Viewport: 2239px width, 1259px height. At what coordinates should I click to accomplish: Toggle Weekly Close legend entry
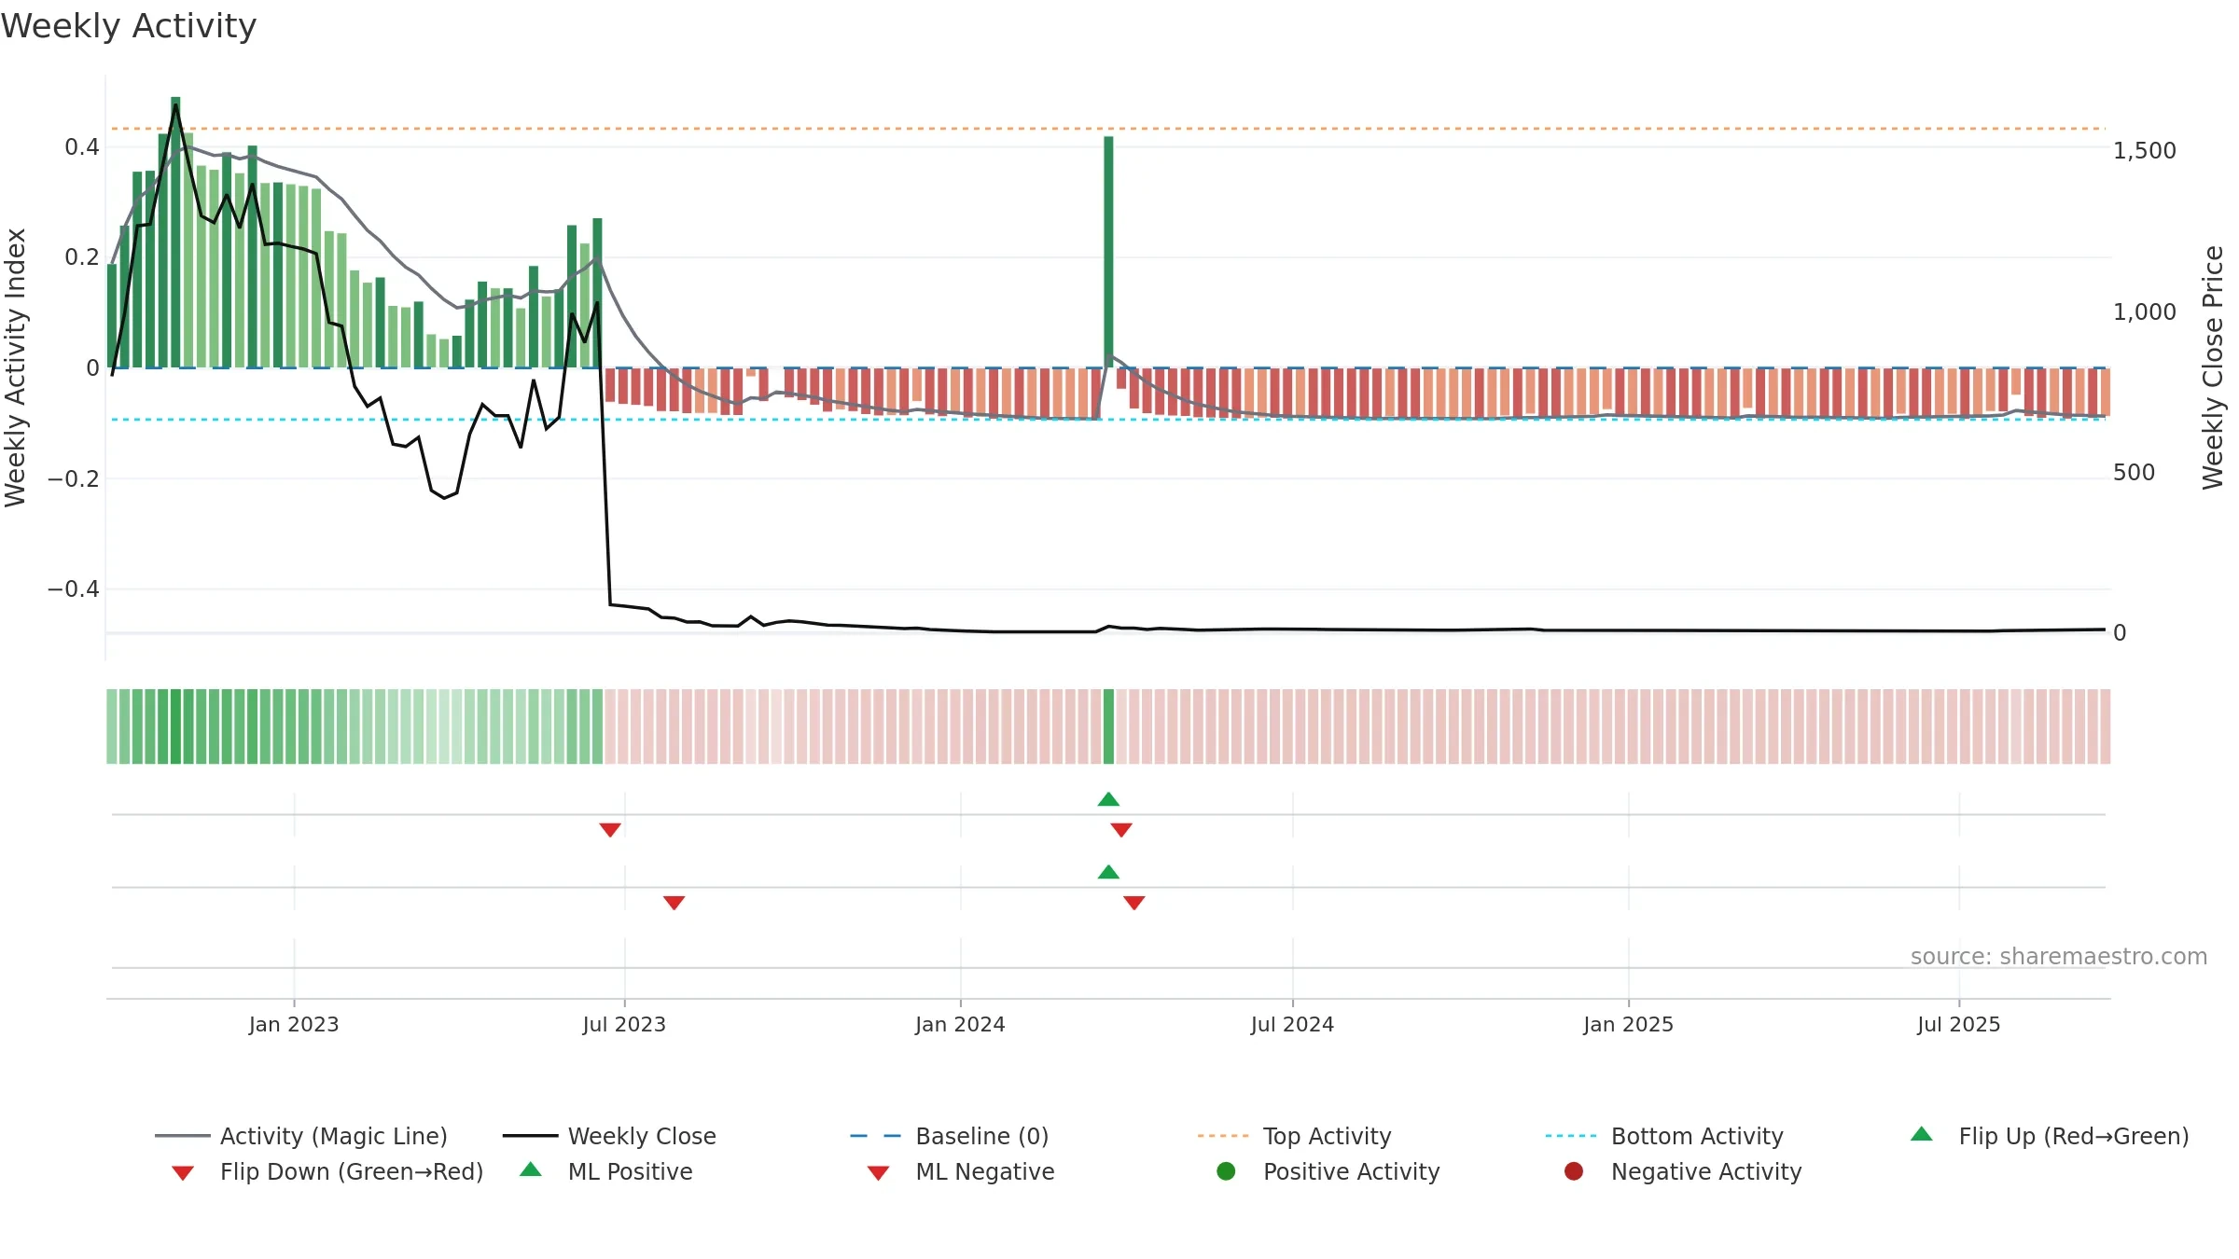coord(609,1136)
